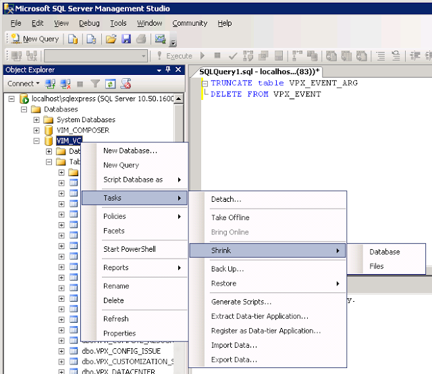The image size is (432, 374).
Task: Click the Disconnect icon in Object Explorer
Action: 65,84
